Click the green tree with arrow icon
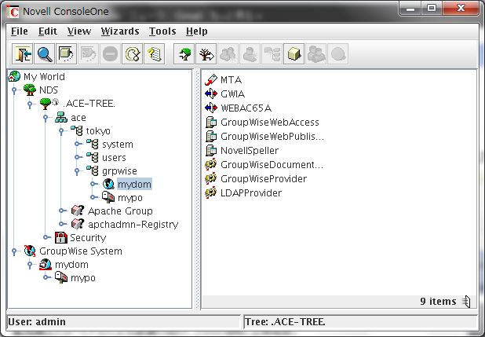This screenshot has height=337, width=485. [x=184, y=54]
